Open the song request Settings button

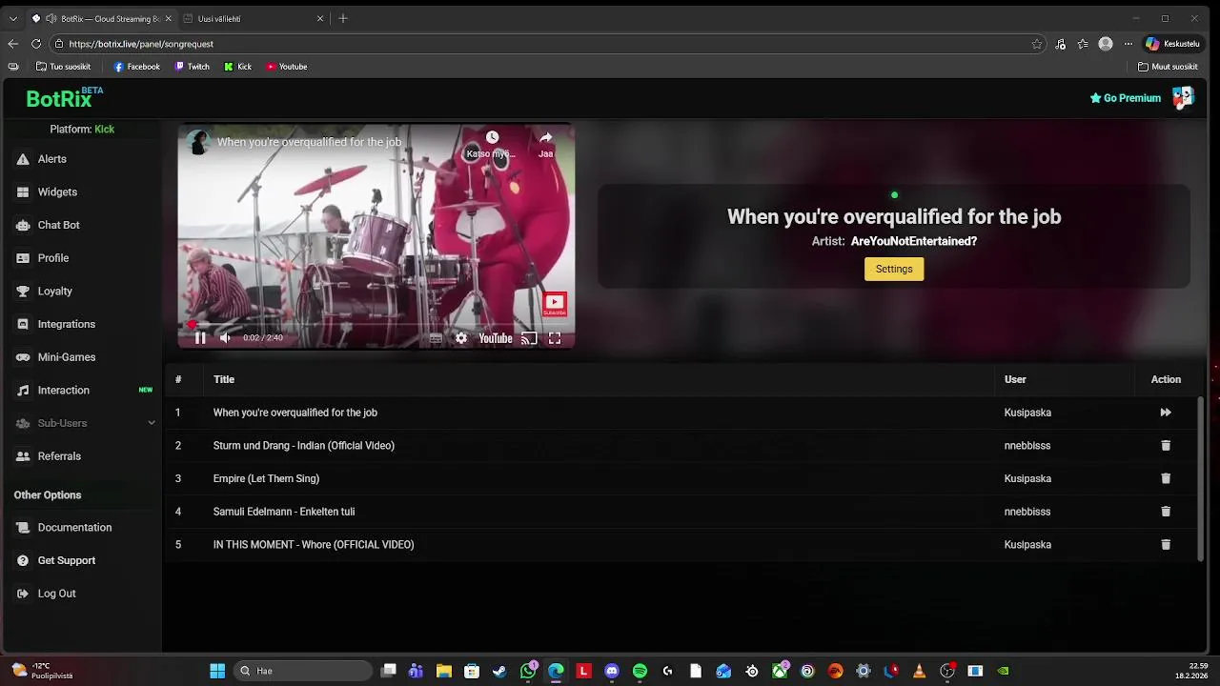pyautogui.click(x=894, y=269)
